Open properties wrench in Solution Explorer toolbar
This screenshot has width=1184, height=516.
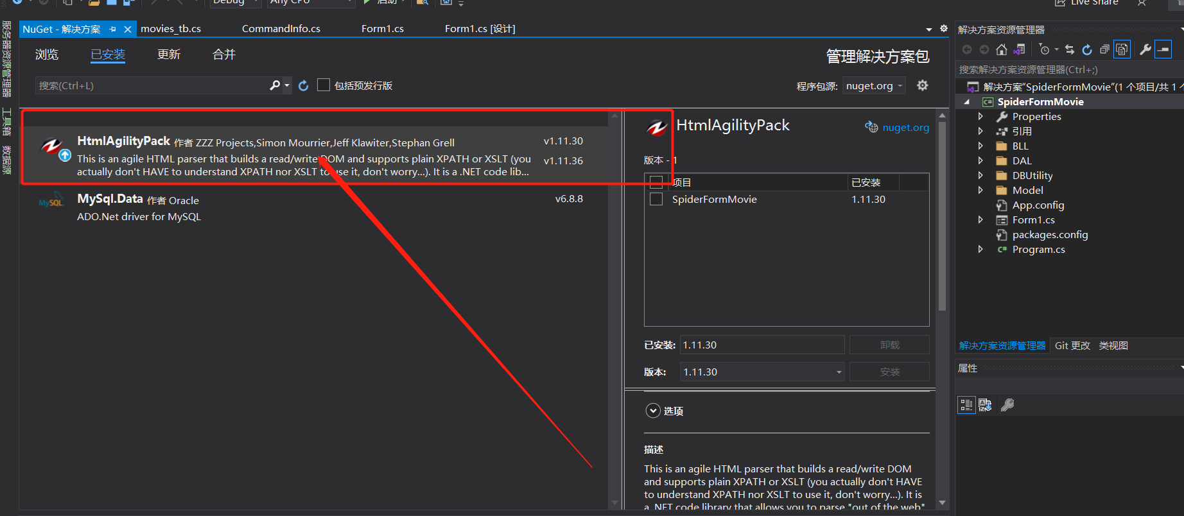point(1145,49)
